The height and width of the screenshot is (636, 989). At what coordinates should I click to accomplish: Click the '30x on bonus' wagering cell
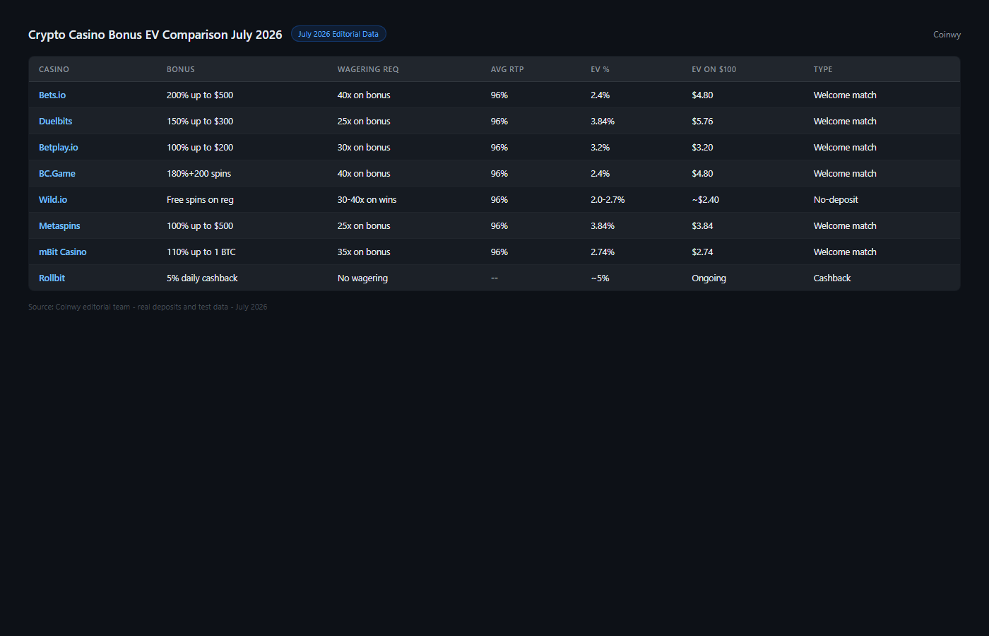pyautogui.click(x=364, y=148)
